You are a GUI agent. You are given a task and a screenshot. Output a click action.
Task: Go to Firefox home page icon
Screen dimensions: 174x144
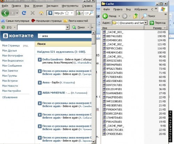coord(41,13)
